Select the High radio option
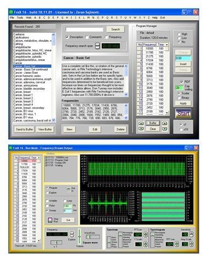Viewport: 203px width, 264px height. (x=179, y=34)
